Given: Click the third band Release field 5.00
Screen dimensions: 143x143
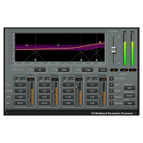Looking at the screenshot, I should click(68, 103).
